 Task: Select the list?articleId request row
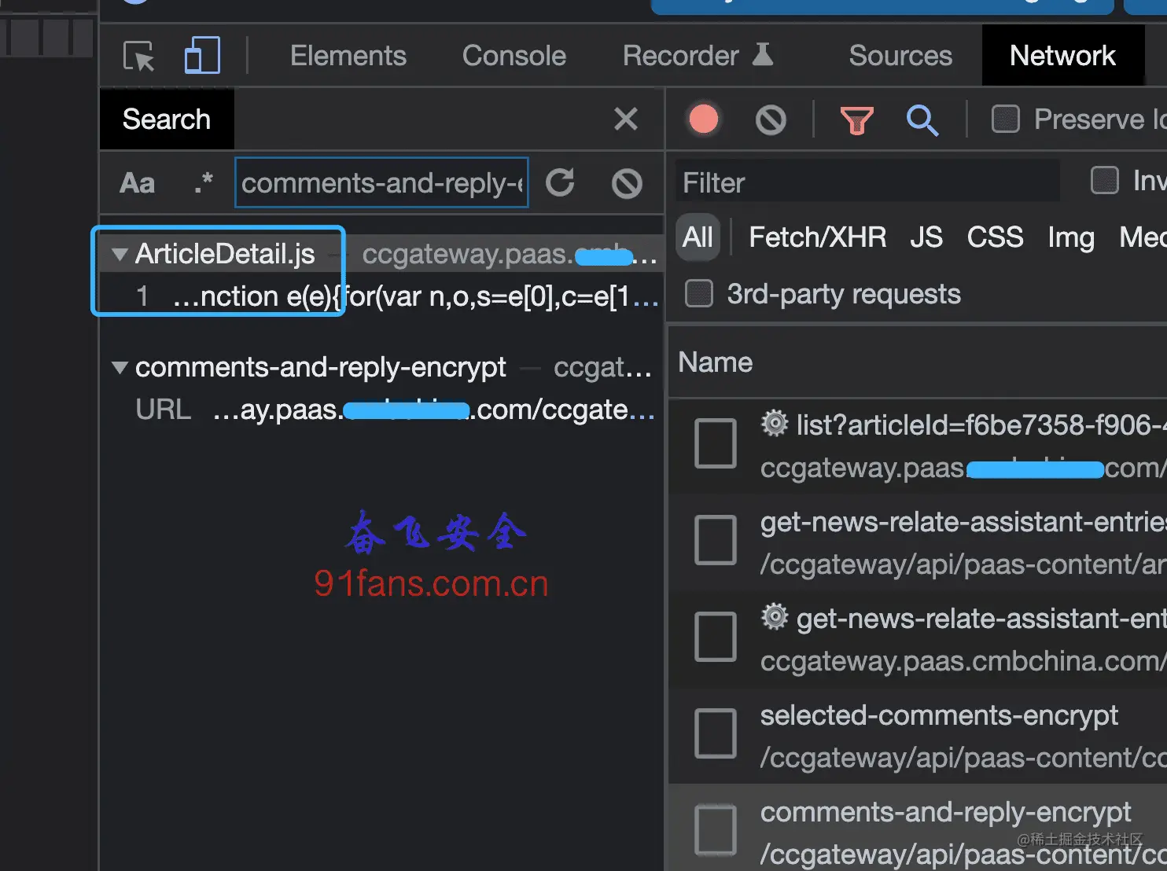tap(918, 446)
